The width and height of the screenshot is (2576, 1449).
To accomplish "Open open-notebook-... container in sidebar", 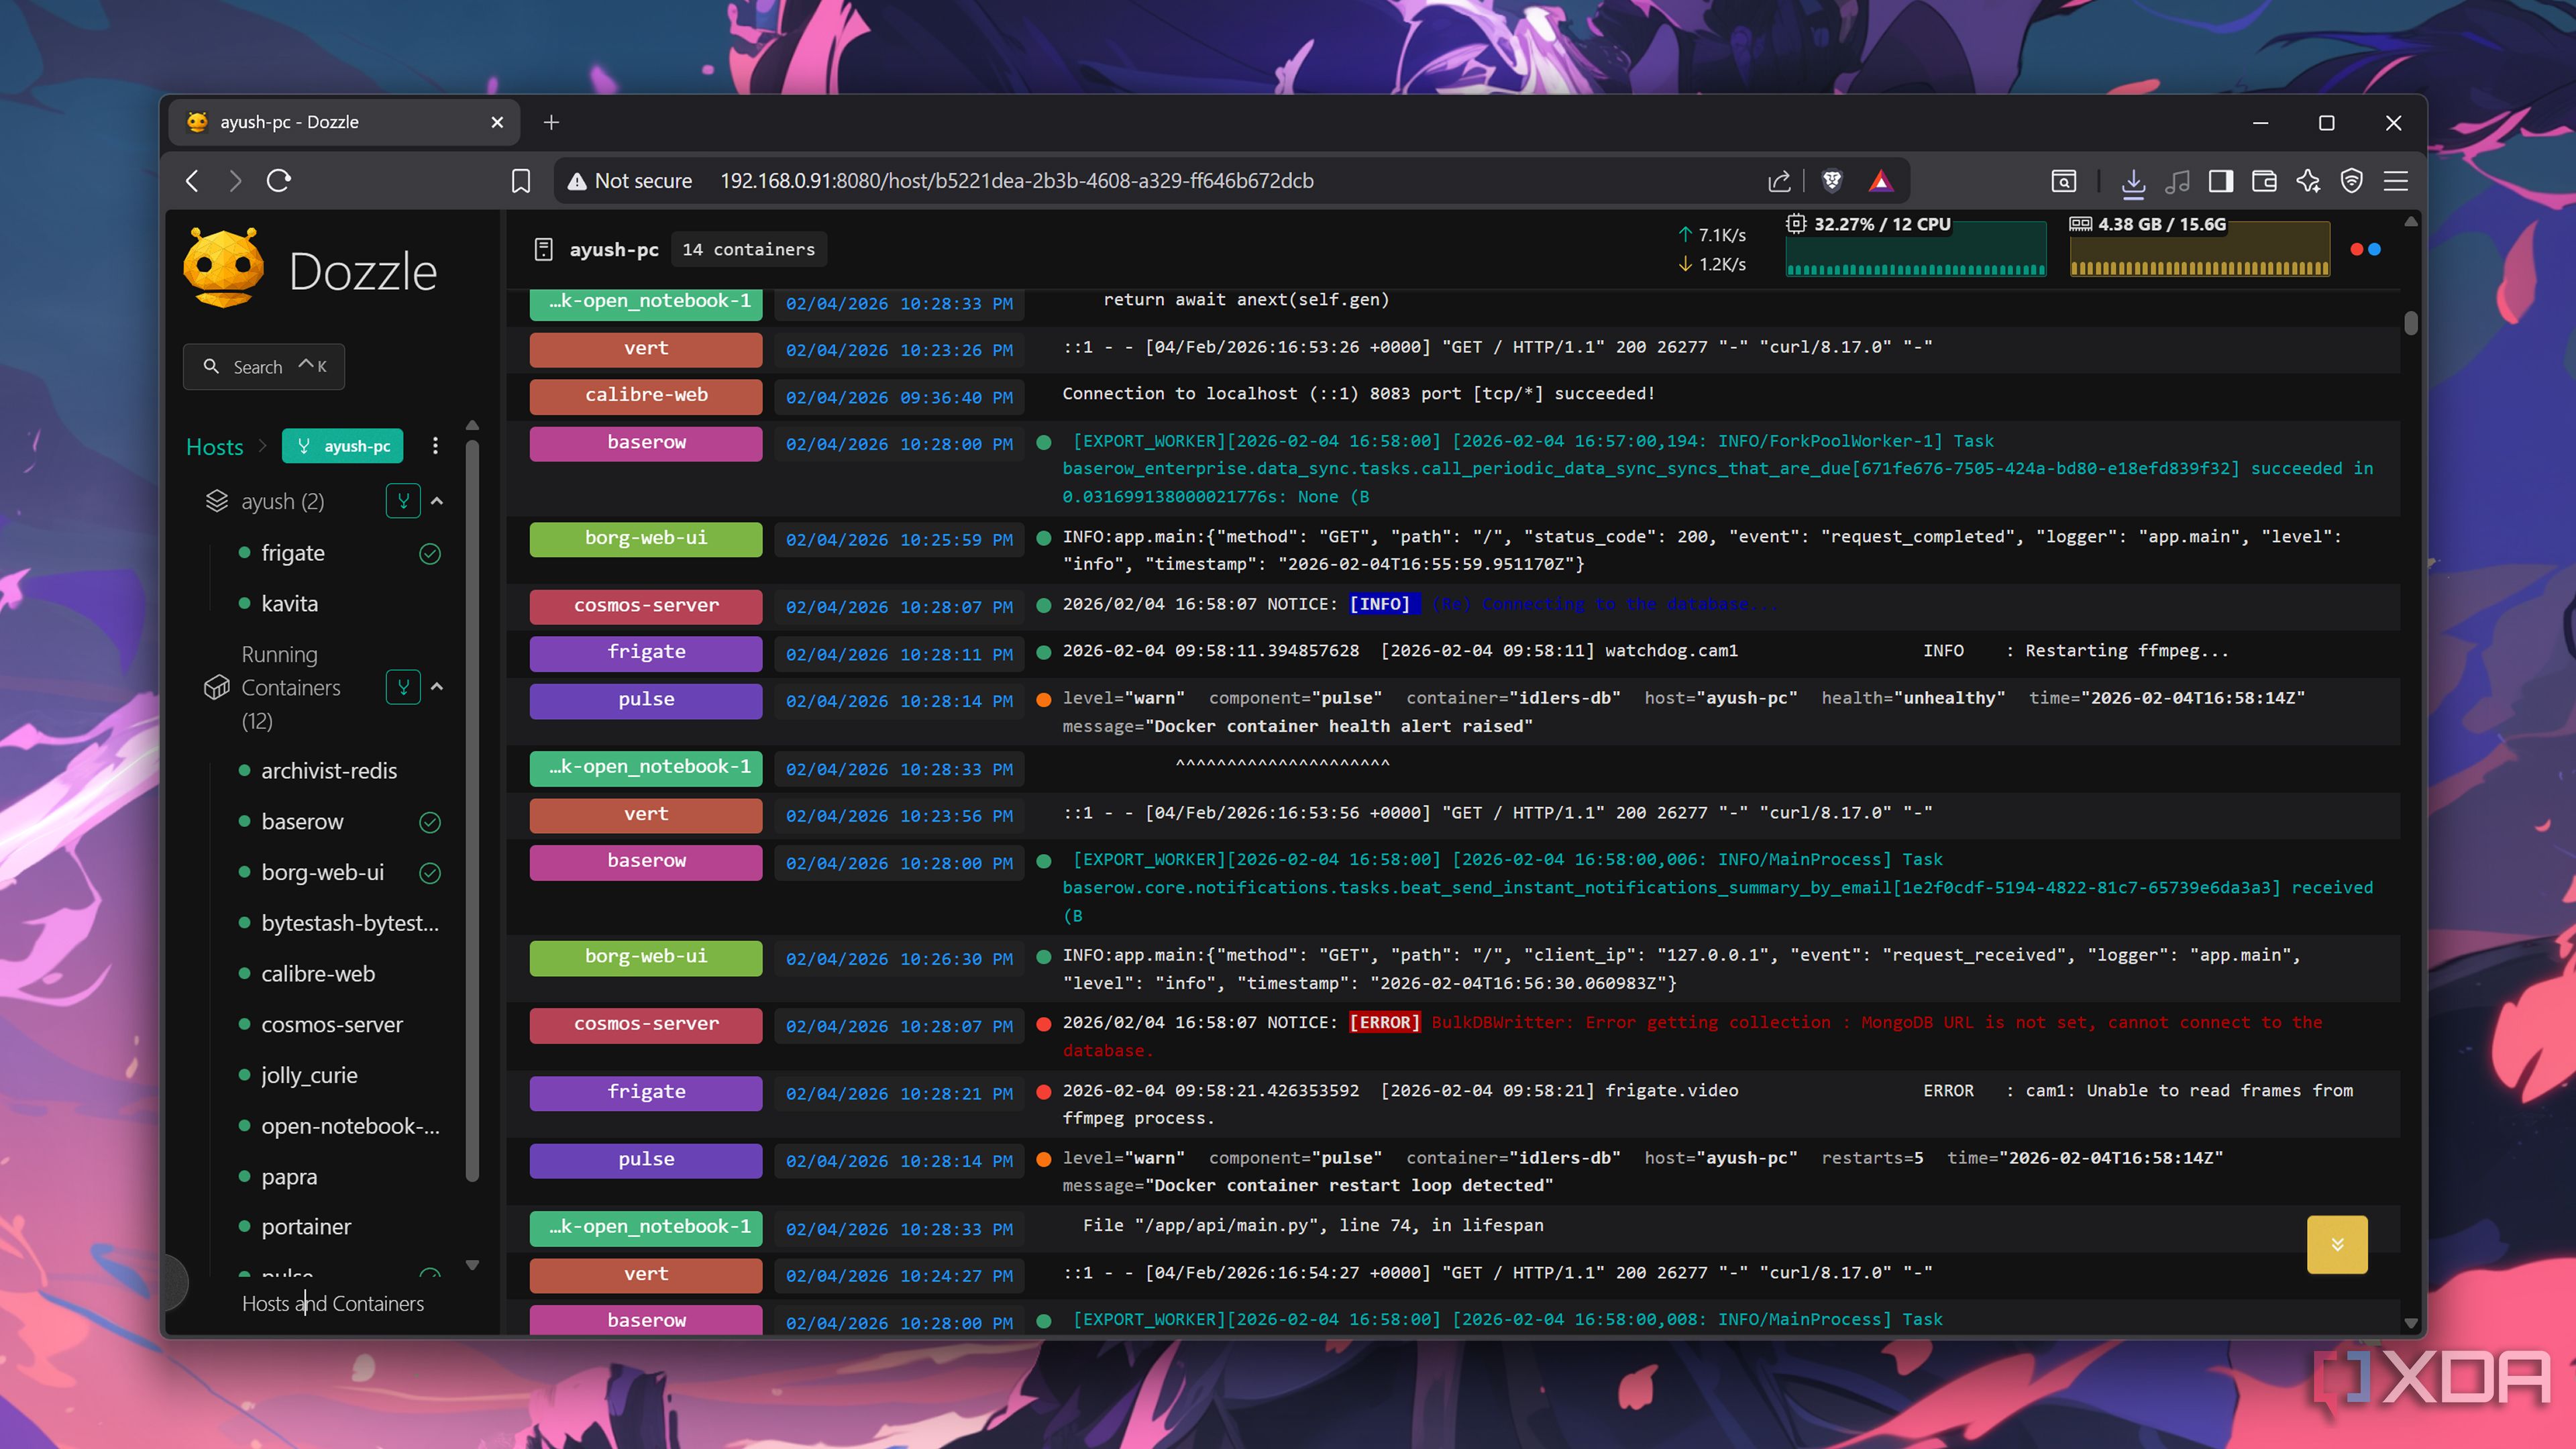I will [x=350, y=1127].
